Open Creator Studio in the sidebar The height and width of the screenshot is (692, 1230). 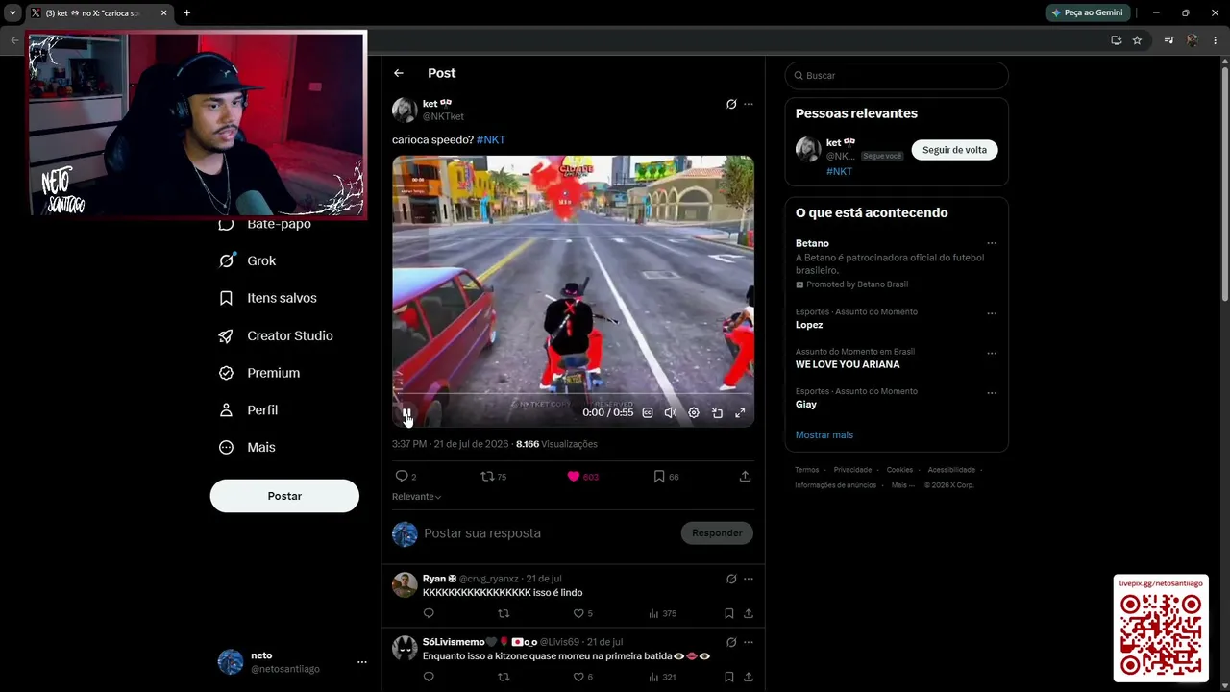pyautogui.click(x=276, y=335)
